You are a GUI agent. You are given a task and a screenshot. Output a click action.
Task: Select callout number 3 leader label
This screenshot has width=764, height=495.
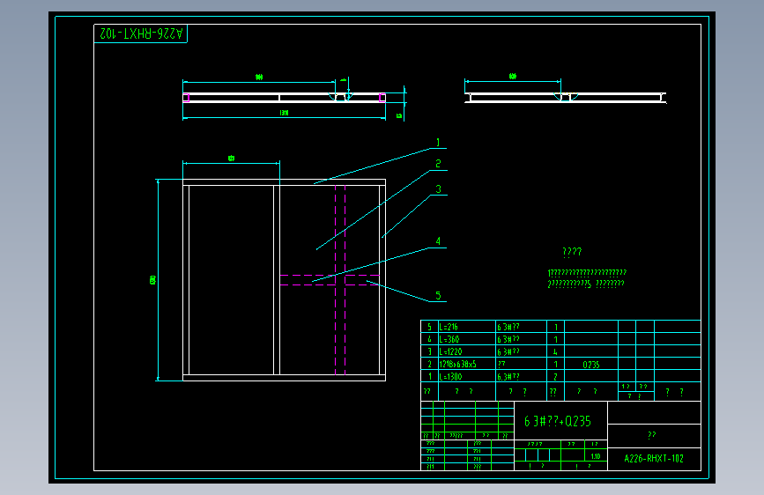(439, 189)
